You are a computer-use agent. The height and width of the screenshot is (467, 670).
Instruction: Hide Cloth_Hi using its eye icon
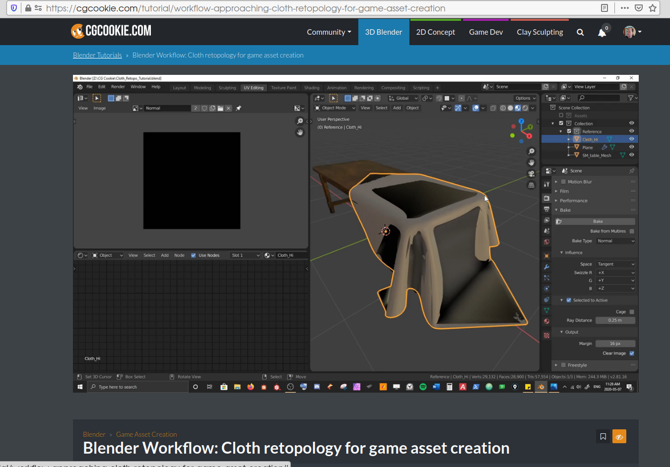632,139
